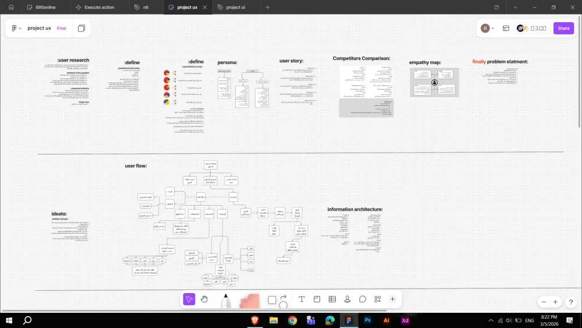The image size is (582, 328).
Task: Zoom in with the plus button
Action: [555, 302]
